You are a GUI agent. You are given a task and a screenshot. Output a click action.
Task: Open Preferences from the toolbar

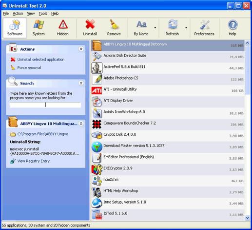click(204, 28)
